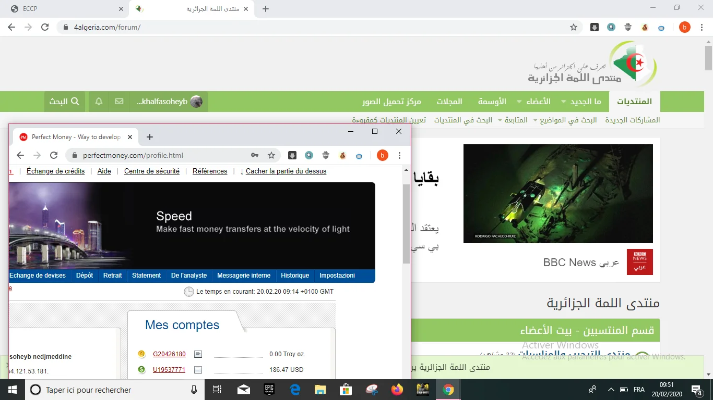Open the Historique menu in Perfect Money
Viewport: 713px width, 400px height.
(x=295, y=276)
